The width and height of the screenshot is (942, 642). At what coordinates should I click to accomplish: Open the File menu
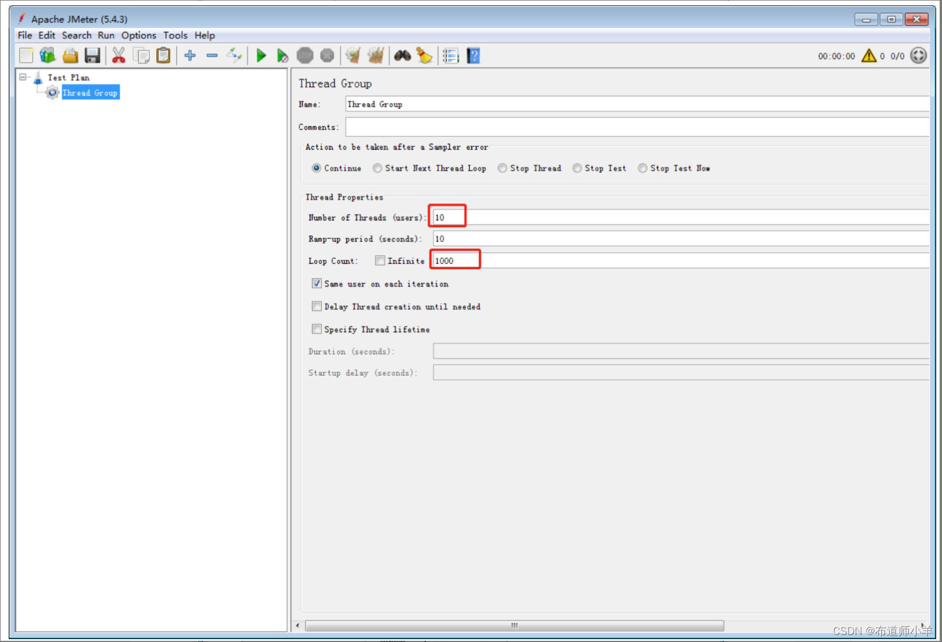click(x=25, y=36)
